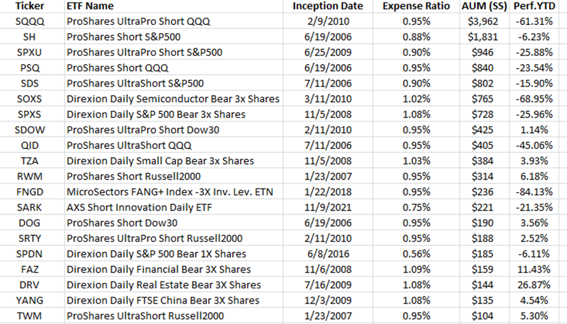Select the ETF Name header cell
Image resolution: width=567 pixels, height=324 pixels.
coord(90,6)
